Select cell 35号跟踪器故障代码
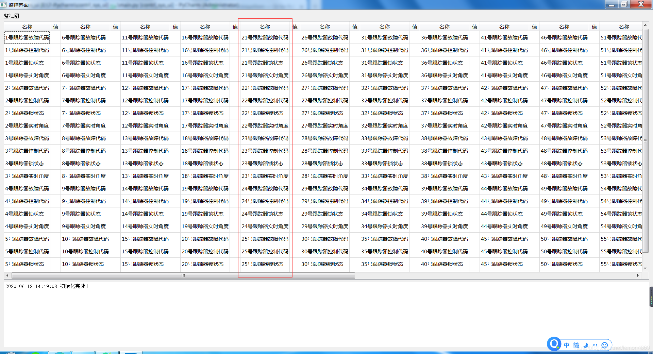Screen dimensions: 653x354 click(x=385, y=239)
